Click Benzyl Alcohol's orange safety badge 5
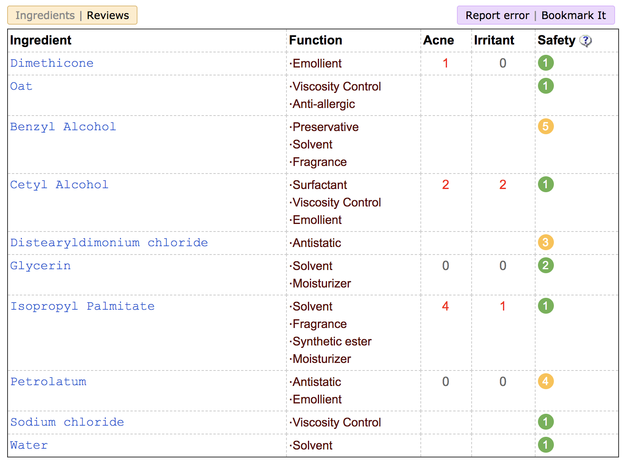 [546, 126]
